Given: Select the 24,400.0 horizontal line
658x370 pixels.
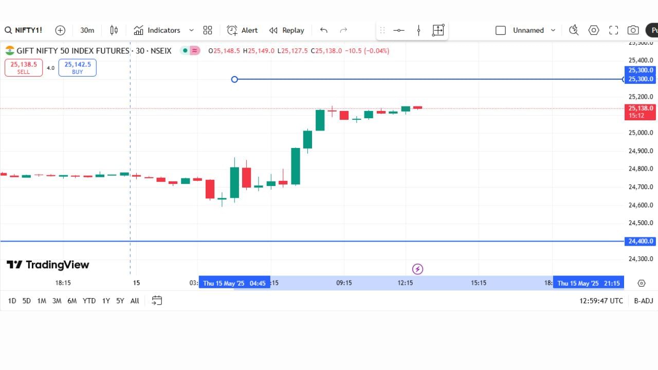Looking at the screenshot, I should [x=312, y=241].
